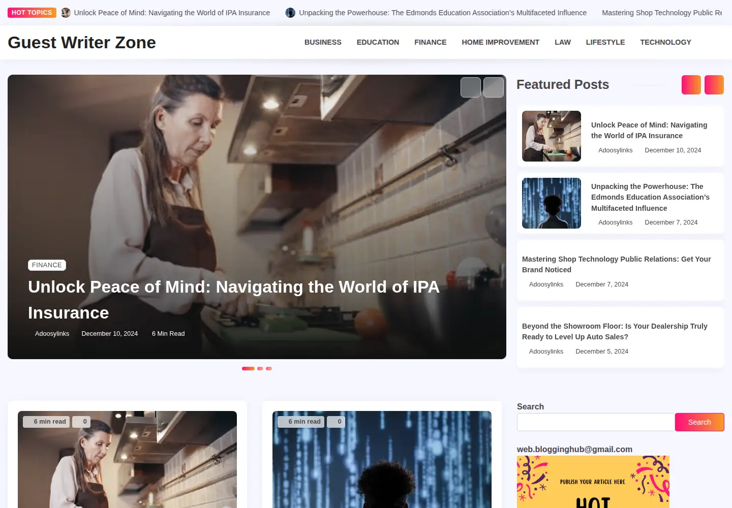
Task: Click the pink Search button
Action: click(699, 422)
